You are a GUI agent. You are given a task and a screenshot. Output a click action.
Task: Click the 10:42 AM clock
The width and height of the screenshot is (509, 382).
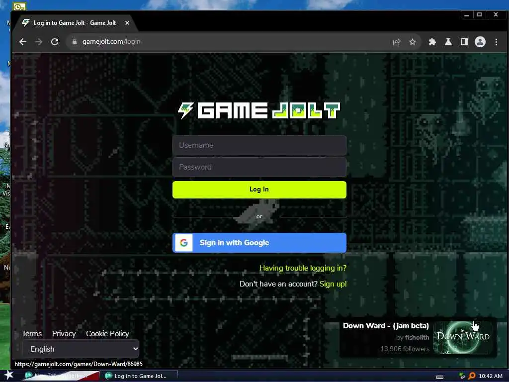pyautogui.click(x=491, y=376)
